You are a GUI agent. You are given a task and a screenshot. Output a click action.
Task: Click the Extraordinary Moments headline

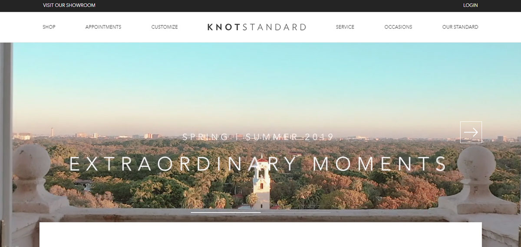click(x=258, y=164)
